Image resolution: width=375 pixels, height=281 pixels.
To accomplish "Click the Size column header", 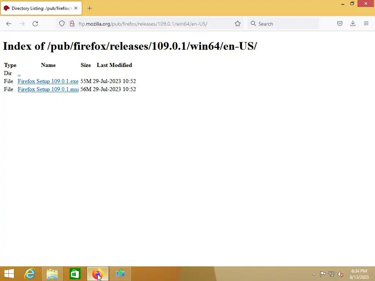I will point(86,65).
